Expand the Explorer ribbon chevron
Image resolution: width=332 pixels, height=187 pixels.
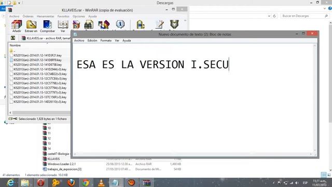coord(325,8)
